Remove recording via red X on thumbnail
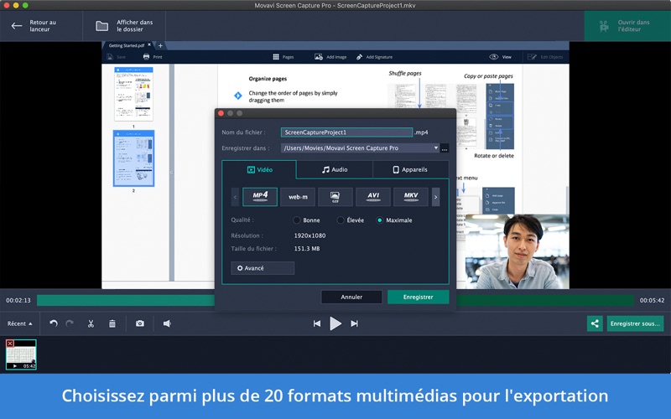Screen dimensions: 671x419 (10, 344)
